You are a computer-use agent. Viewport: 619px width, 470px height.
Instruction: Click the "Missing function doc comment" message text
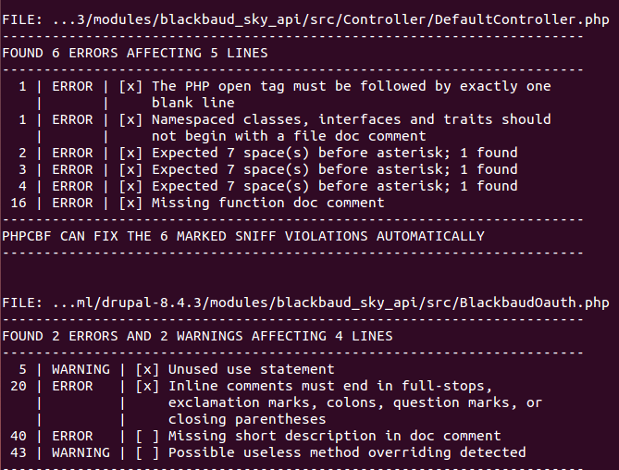coord(267,203)
